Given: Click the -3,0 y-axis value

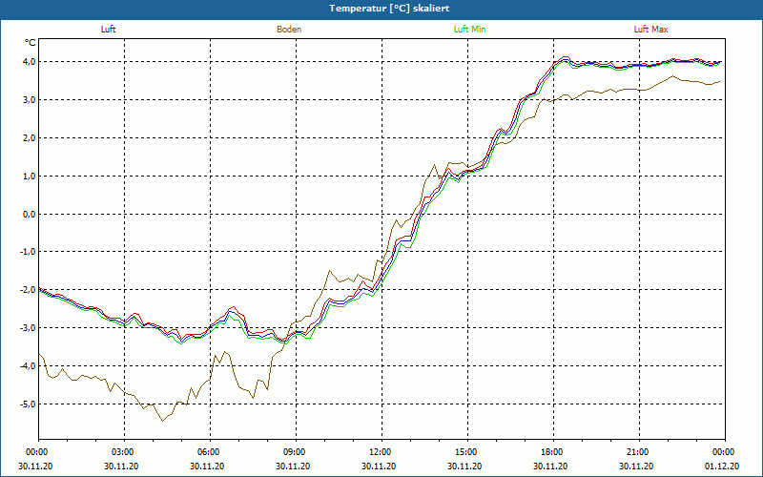Looking at the screenshot, I should (28, 327).
